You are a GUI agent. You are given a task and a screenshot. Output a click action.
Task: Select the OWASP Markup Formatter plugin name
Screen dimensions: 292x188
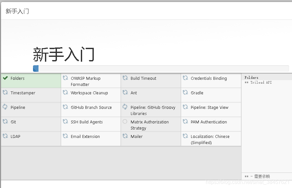point(86,81)
